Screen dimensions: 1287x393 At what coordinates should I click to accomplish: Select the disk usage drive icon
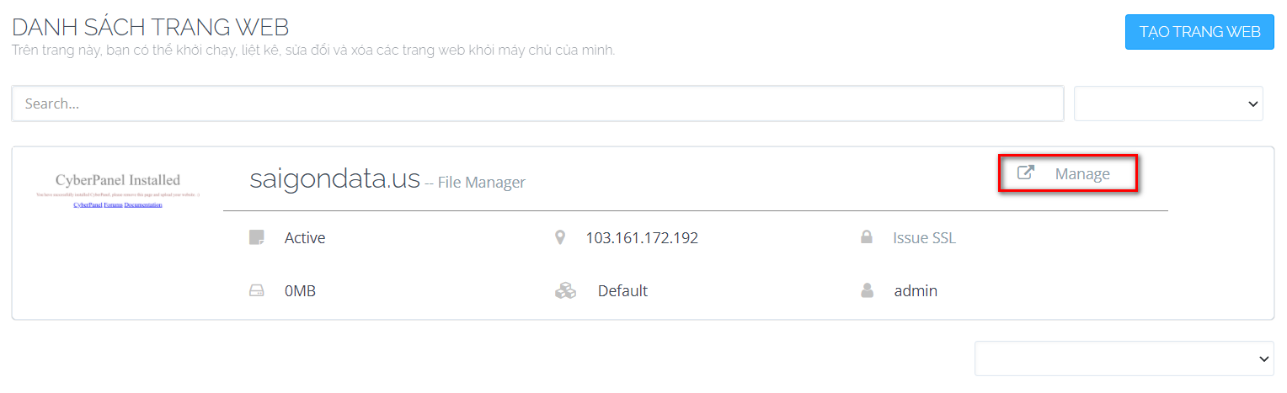[x=257, y=291]
